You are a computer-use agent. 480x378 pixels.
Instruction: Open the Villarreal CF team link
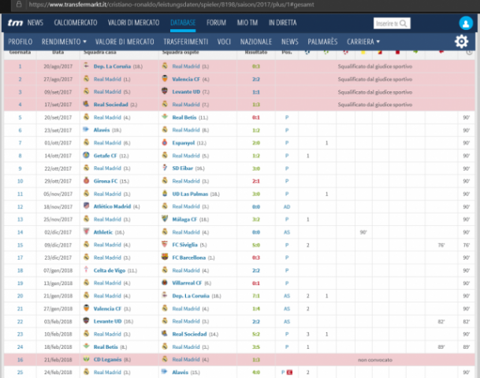187,283
